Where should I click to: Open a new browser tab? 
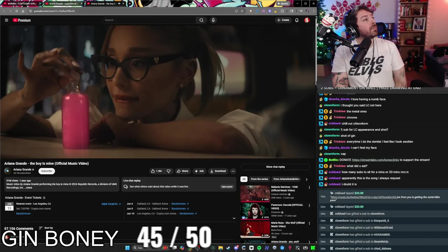pyautogui.click(x=130, y=3)
